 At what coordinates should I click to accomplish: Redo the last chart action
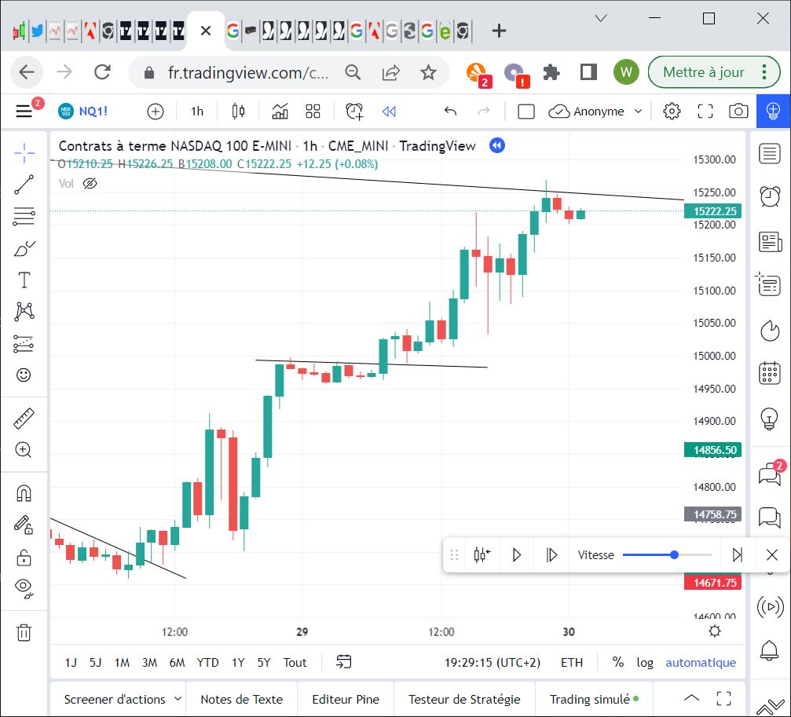click(483, 112)
